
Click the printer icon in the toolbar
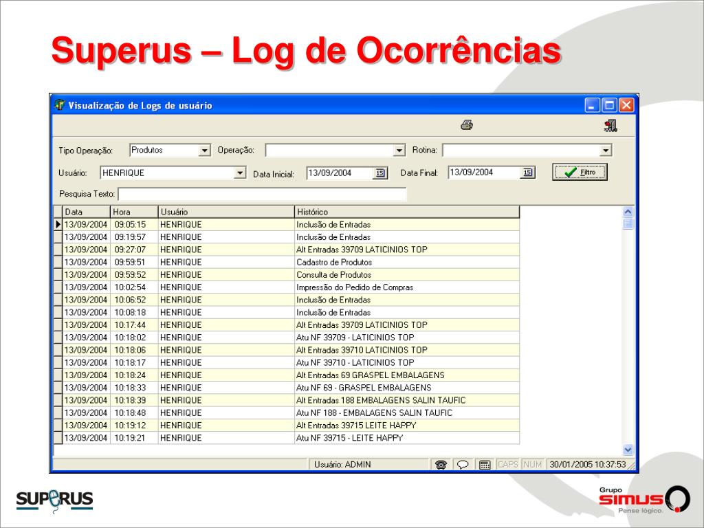[467, 125]
